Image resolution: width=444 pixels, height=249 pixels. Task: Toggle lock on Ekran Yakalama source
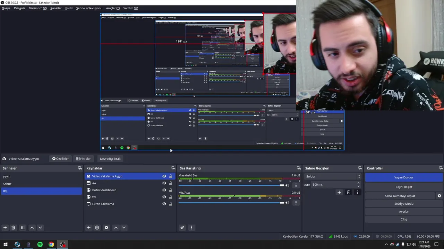[x=171, y=204]
